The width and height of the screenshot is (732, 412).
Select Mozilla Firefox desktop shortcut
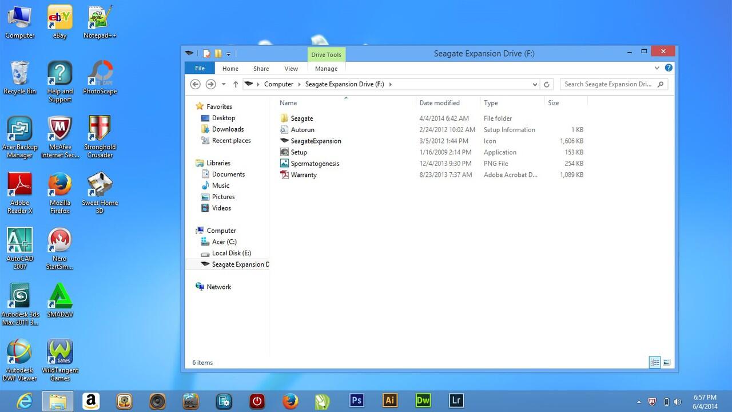(x=59, y=193)
